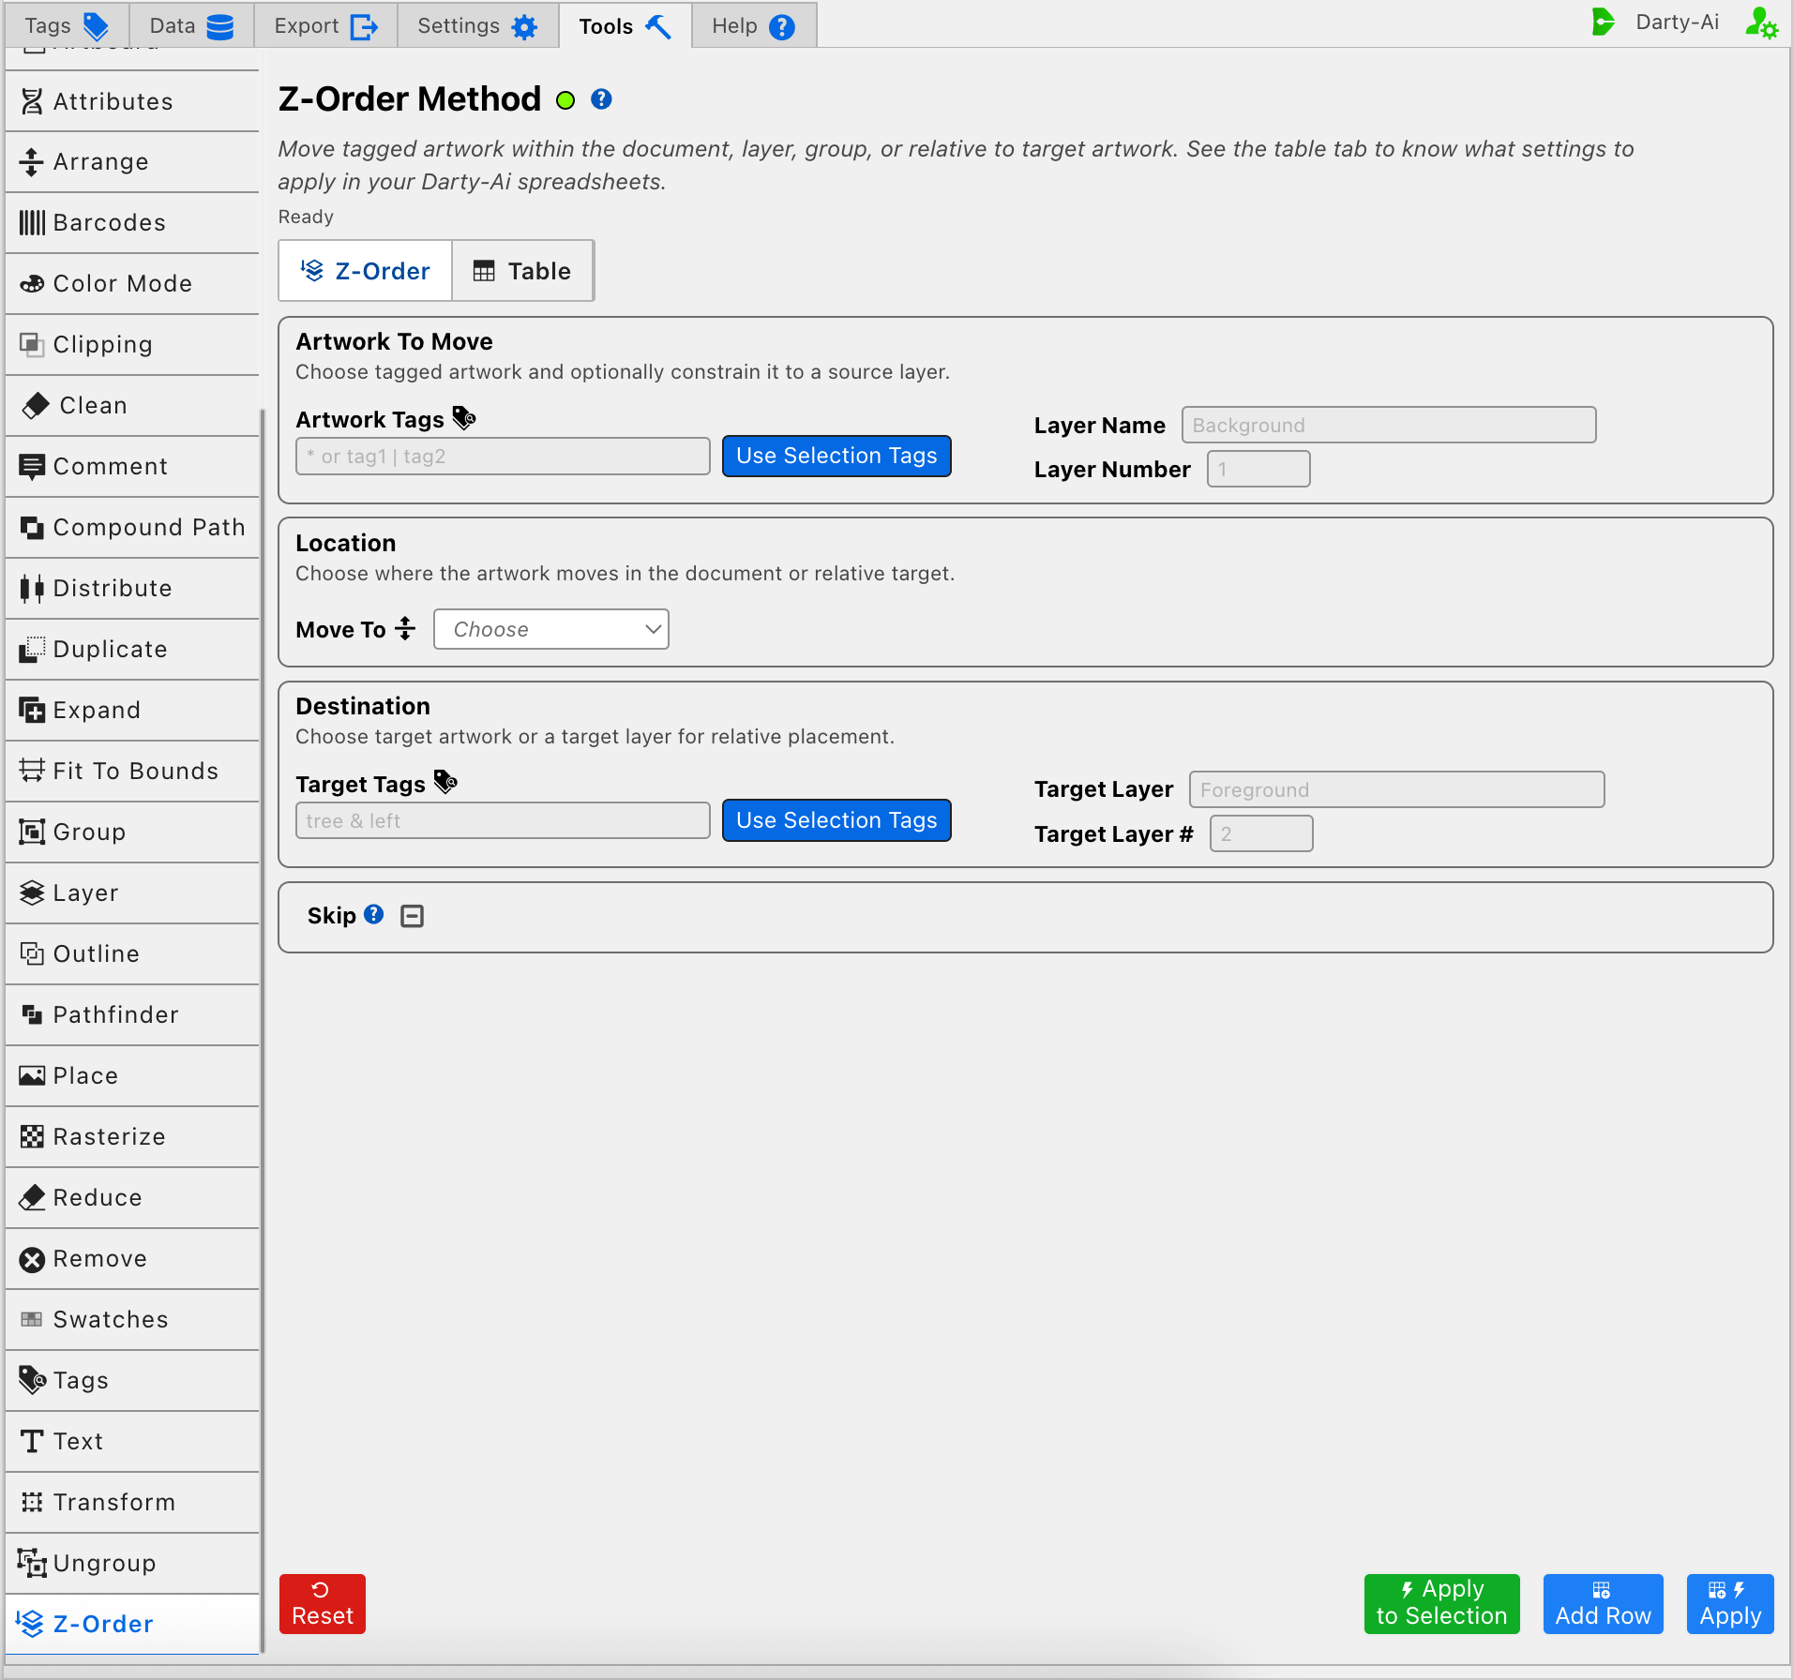Switch to the Settings tab
This screenshot has height=1680, width=1793.
pyautogui.click(x=477, y=25)
